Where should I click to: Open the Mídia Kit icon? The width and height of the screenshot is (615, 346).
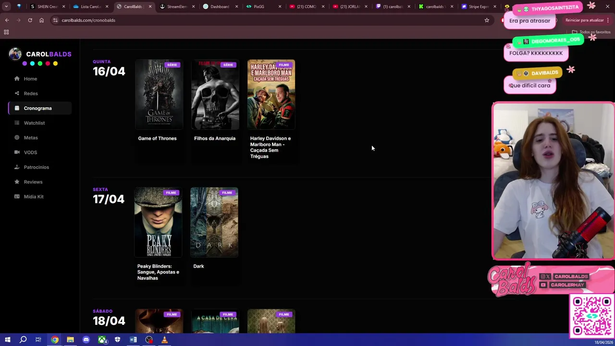[17, 197]
